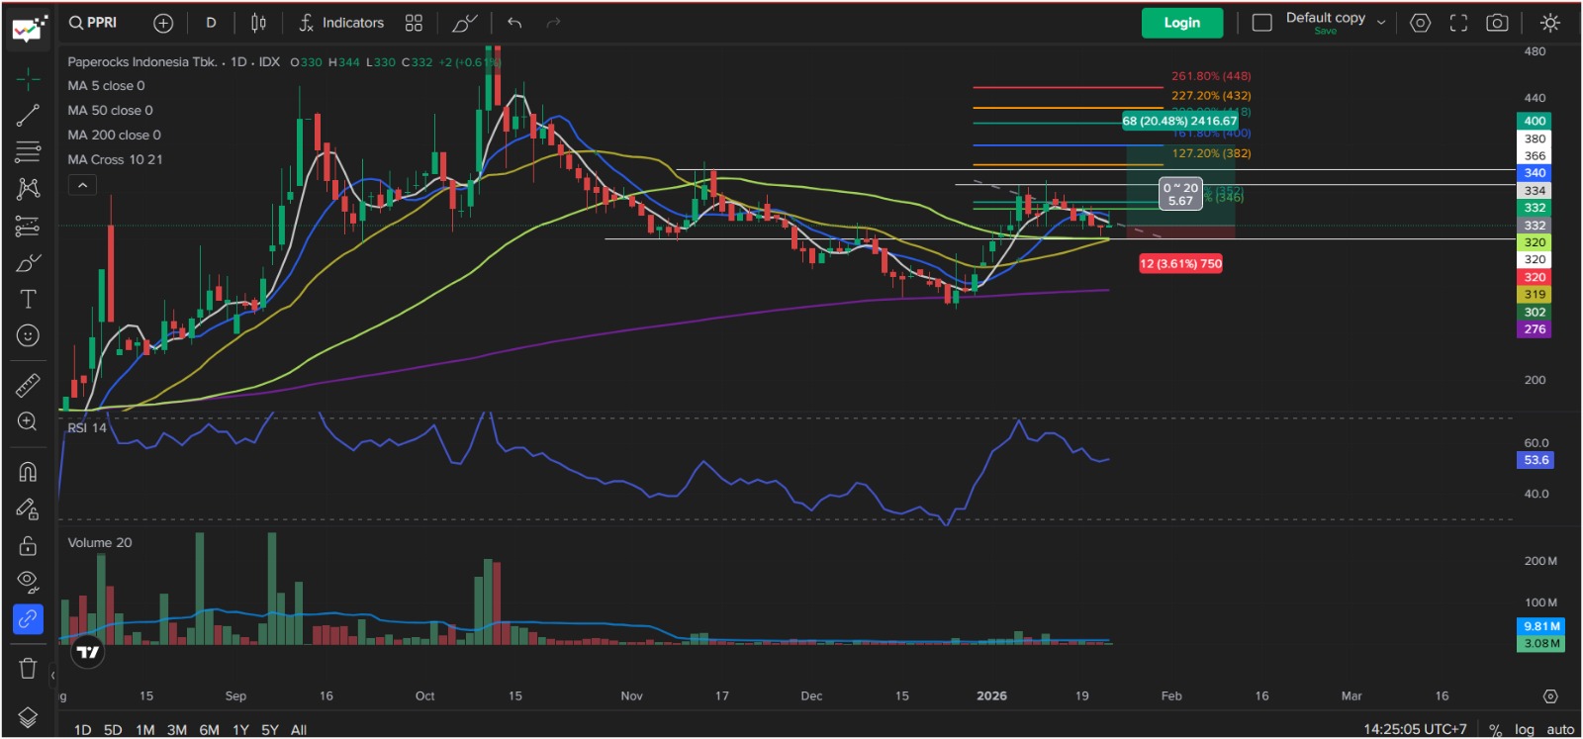Lock all drawing tools
This screenshot has height=739, width=1583.
click(28, 545)
